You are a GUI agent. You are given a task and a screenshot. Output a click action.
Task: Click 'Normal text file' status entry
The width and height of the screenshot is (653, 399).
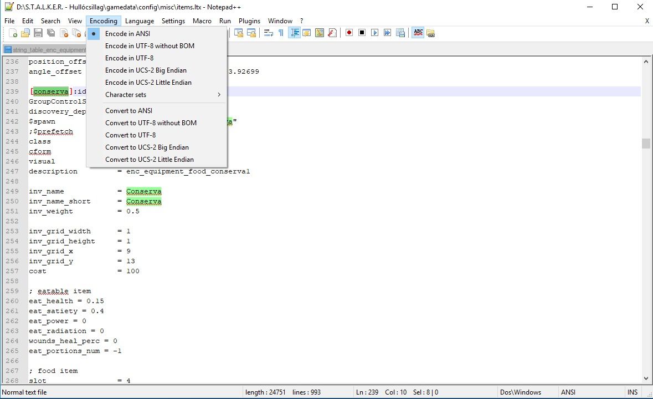coord(24,392)
